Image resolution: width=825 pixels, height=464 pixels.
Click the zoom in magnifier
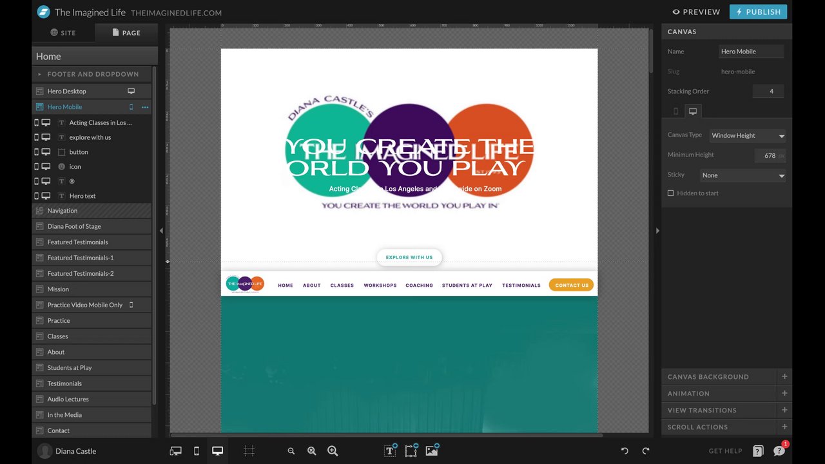tap(333, 451)
